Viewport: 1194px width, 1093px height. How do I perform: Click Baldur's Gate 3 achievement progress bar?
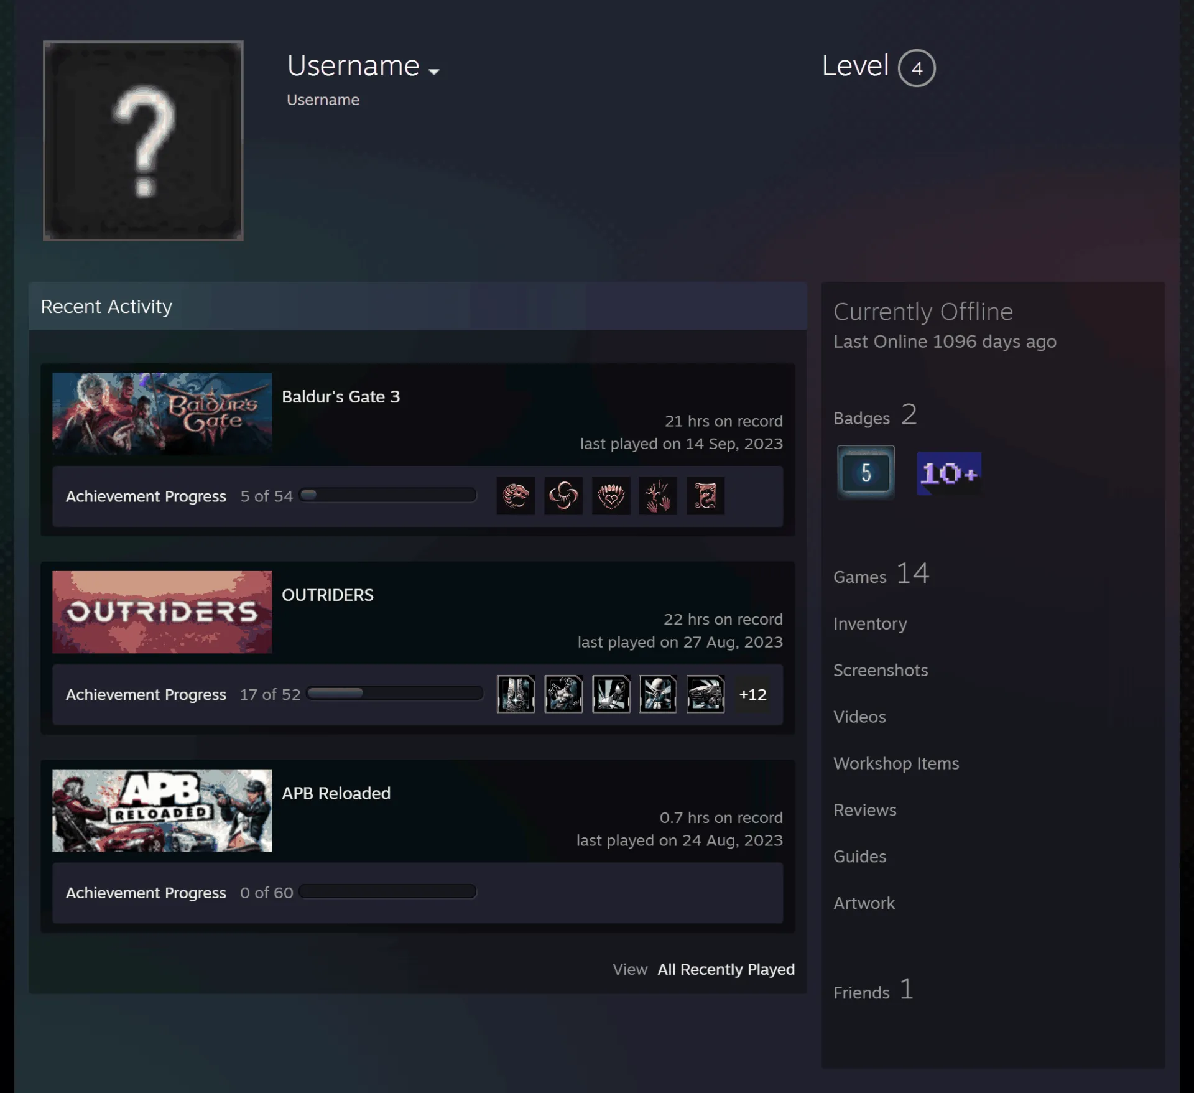[x=388, y=495]
